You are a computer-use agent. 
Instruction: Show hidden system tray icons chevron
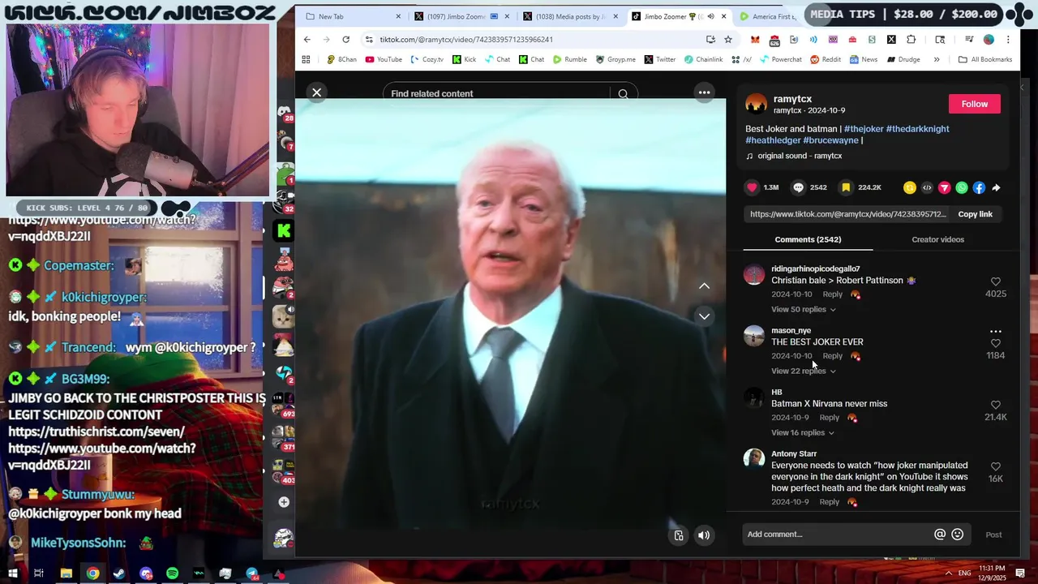pos(948,573)
